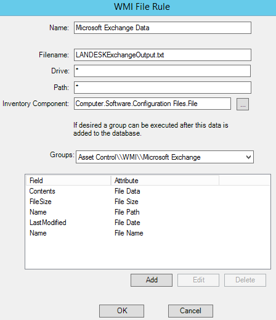Select the row with File Name attribute
The width and height of the screenshot is (276, 320).
pyautogui.click(x=148, y=233)
